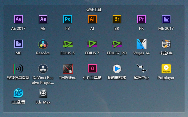188x117 pixels.
Task: Click the 'Potplayer' label text
Action: point(166,78)
